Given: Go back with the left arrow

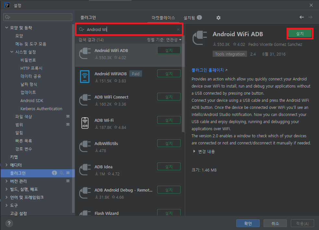Looking at the screenshot, I should click(301, 17).
